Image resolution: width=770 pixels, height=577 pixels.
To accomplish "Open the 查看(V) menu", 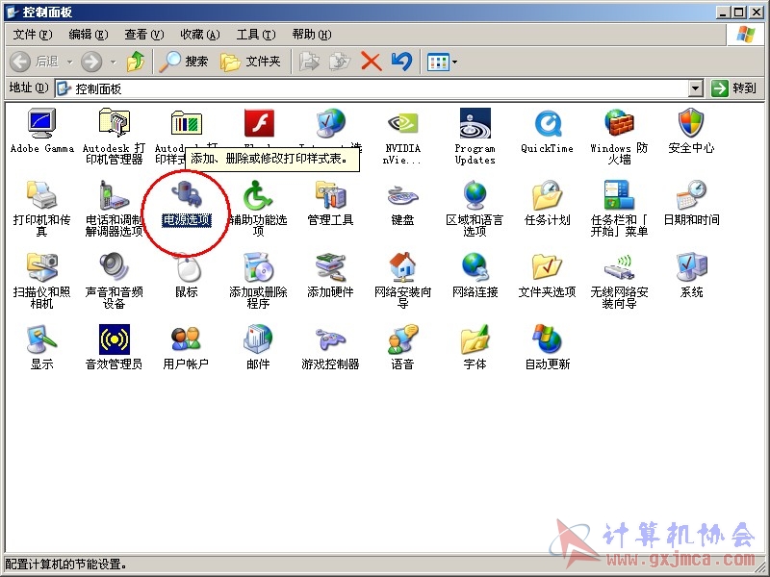I will (x=143, y=35).
